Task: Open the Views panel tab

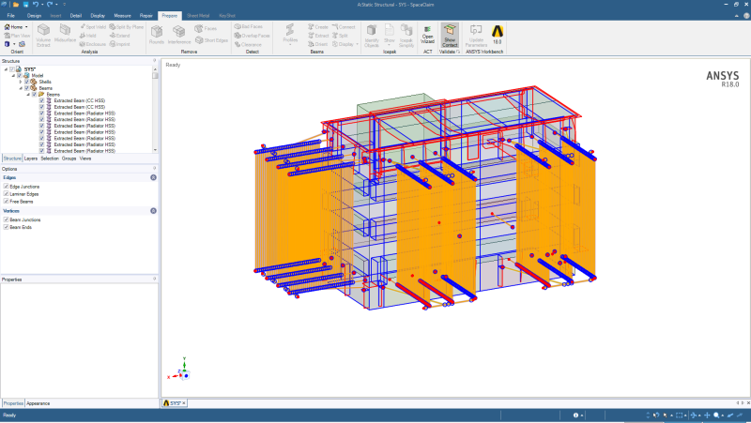Action: (85, 159)
